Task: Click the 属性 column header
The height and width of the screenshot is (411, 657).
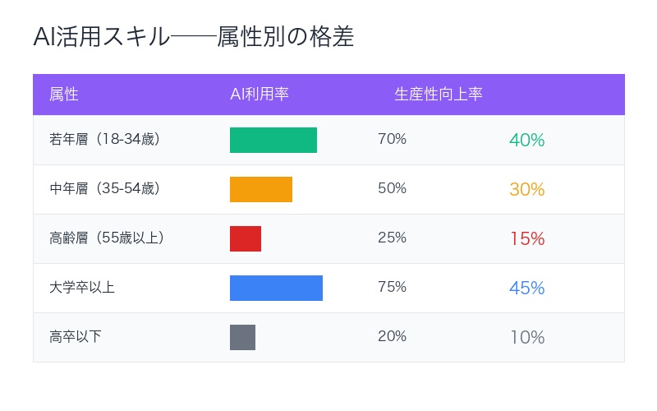Action: [64, 95]
